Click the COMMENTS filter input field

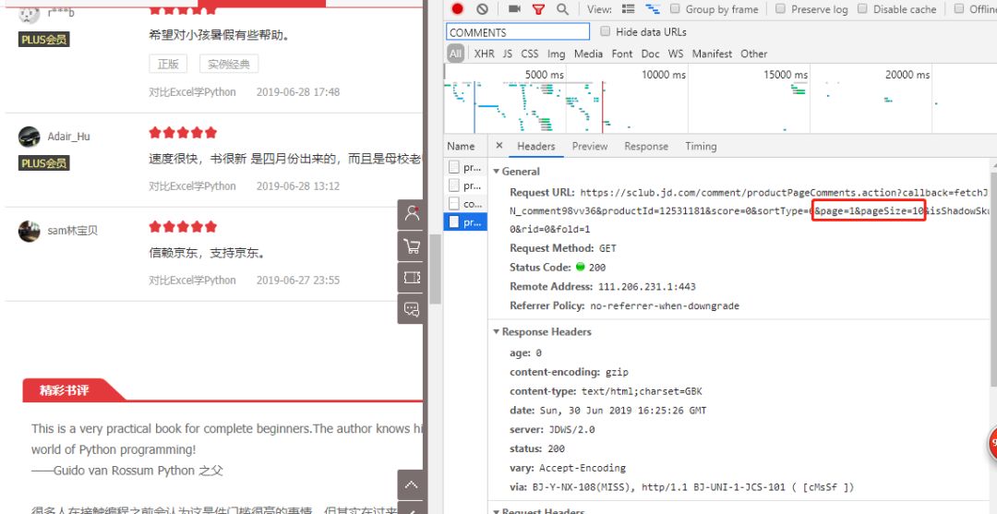(518, 31)
